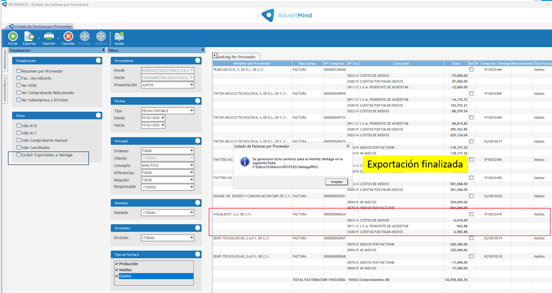Collapse the Fechas group round button

(x=198, y=101)
